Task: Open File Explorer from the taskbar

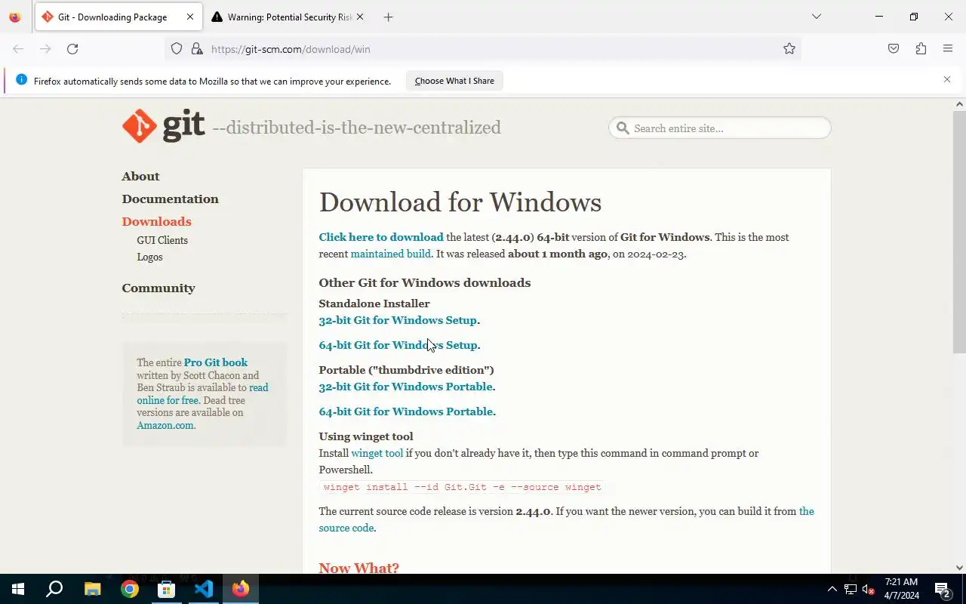Action: (x=92, y=589)
